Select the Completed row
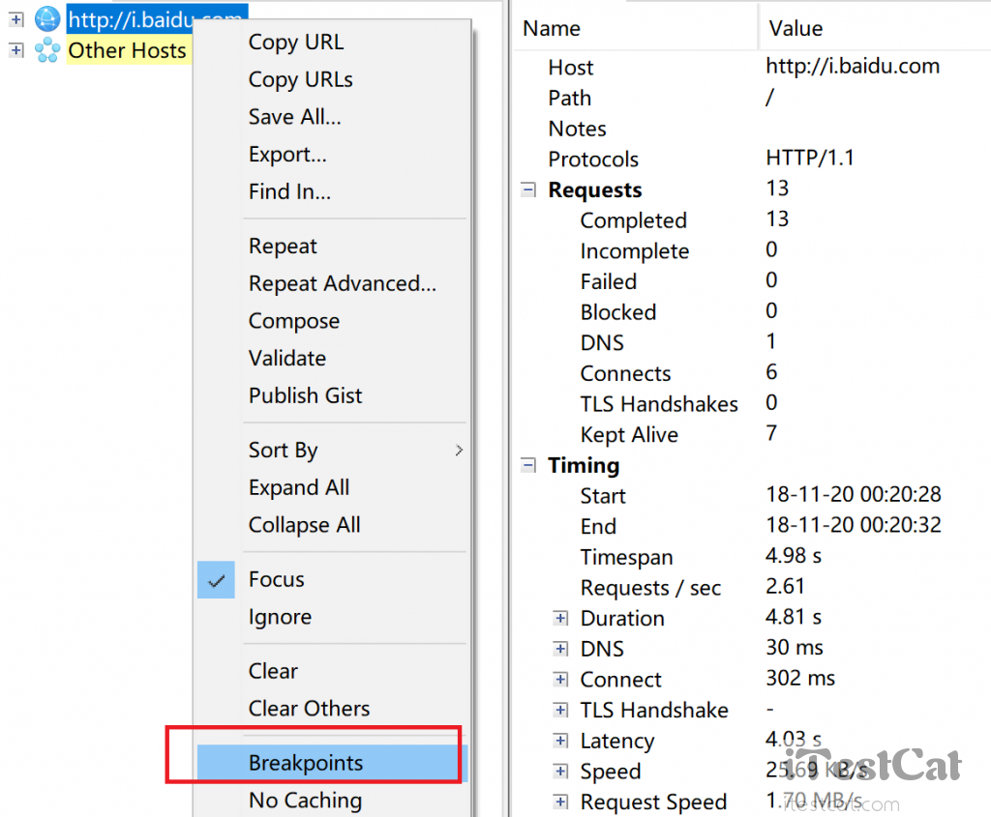Image resolution: width=991 pixels, height=817 pixels. [x=752, y=220]
